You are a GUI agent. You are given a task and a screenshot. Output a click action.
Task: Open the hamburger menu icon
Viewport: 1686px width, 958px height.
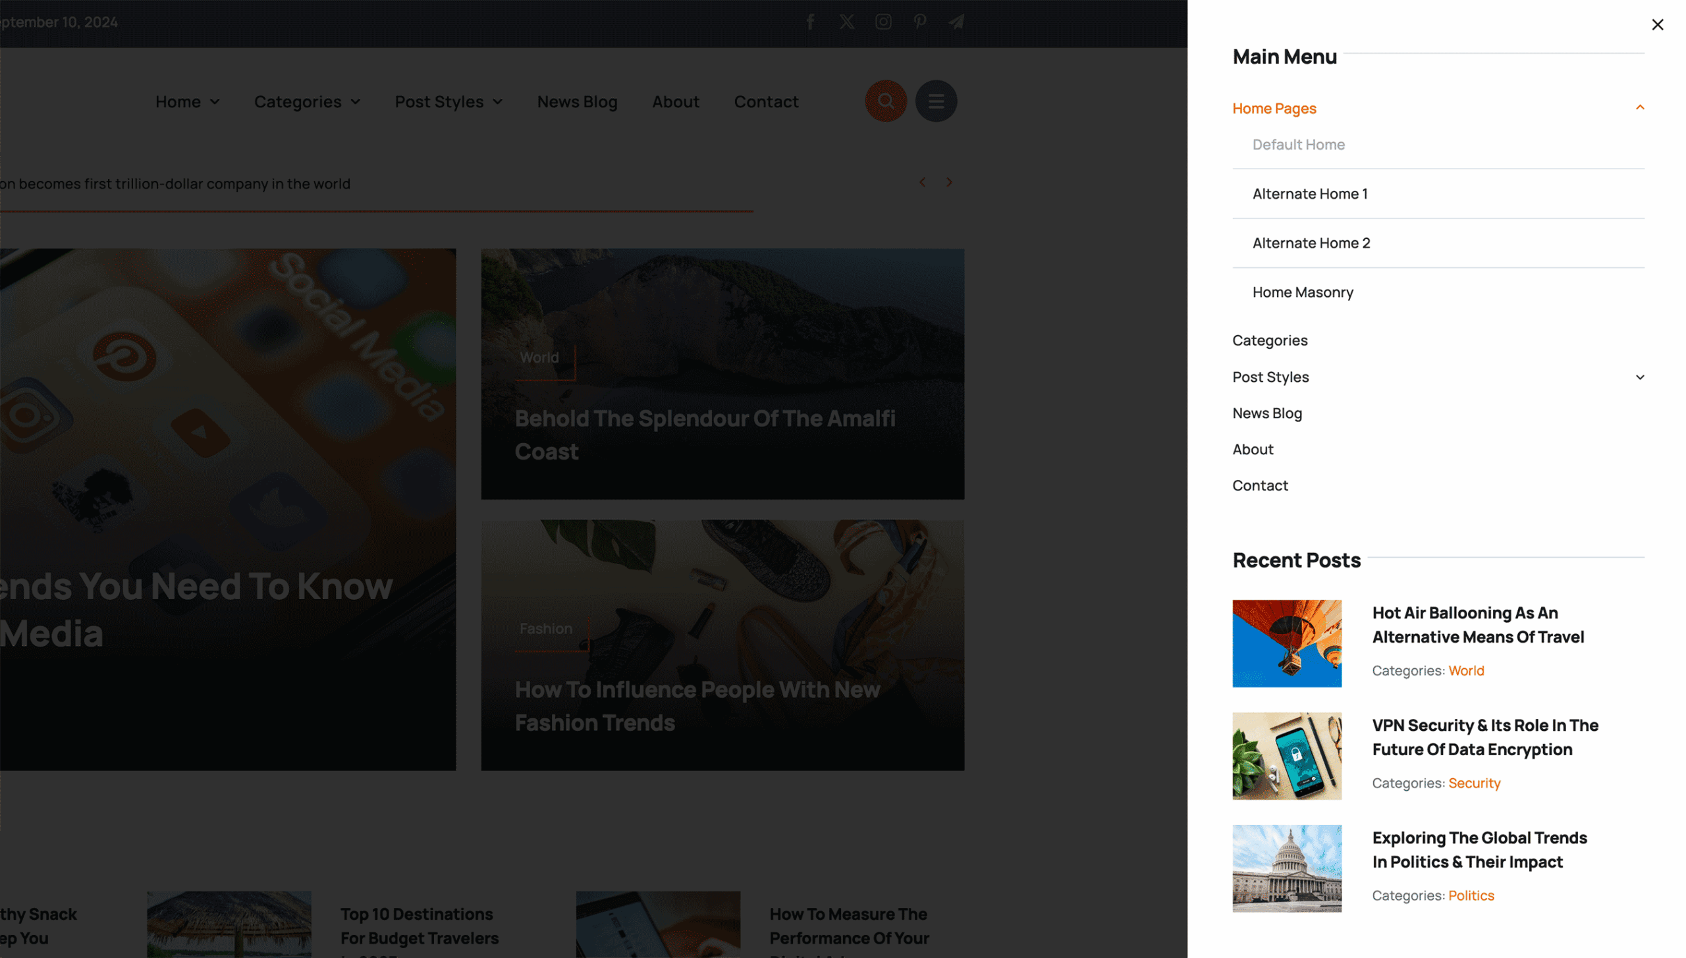tap(936, 101)
